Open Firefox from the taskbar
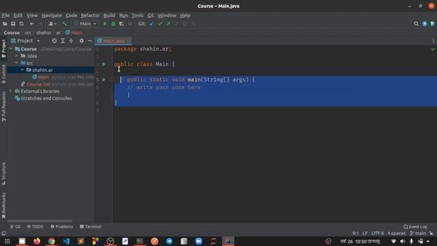This screenshot has width=437, height=246. (36, 241)
